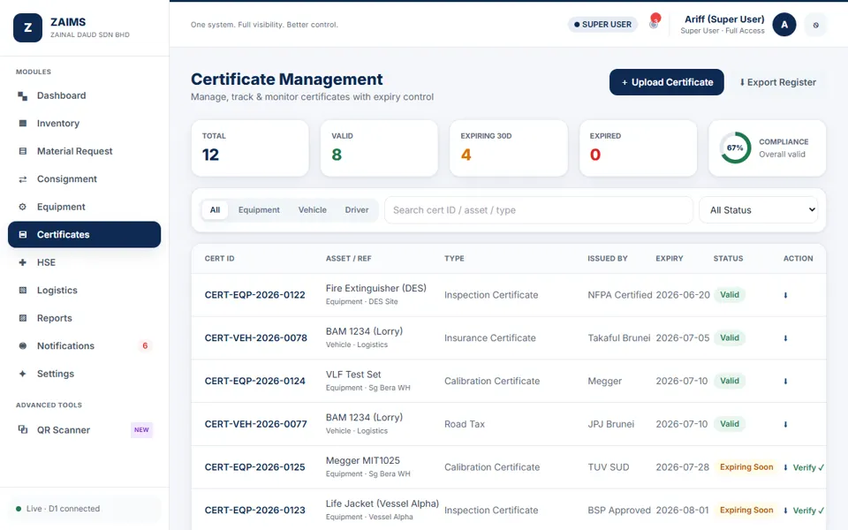Click the QR Scanner icon
Image resolution: width=848 pixels, height=530 pixels.
pyautogui.click(x=23, y=429)
